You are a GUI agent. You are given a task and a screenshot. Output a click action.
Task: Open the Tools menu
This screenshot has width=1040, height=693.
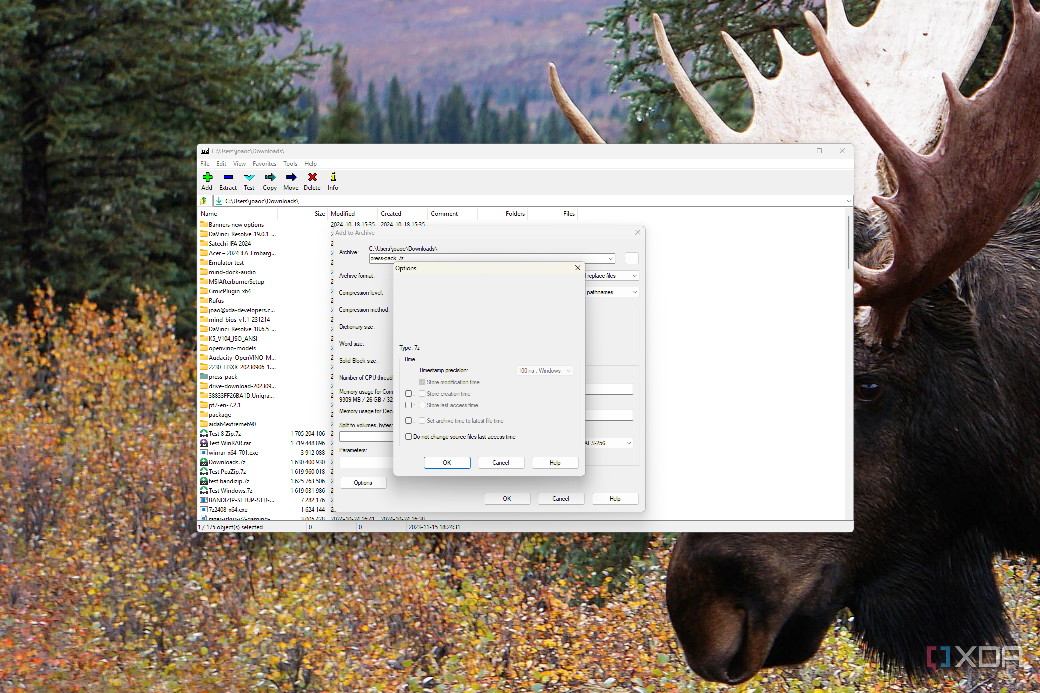[x=290, y=164]
